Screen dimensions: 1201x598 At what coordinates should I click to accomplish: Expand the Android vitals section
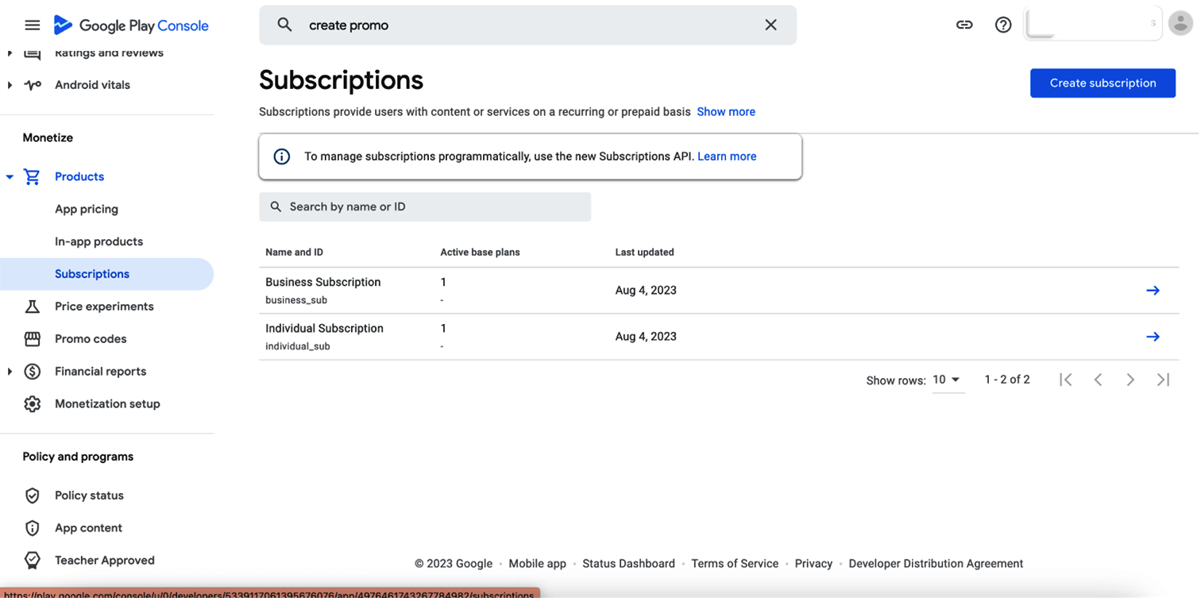[x=10, y=85]
